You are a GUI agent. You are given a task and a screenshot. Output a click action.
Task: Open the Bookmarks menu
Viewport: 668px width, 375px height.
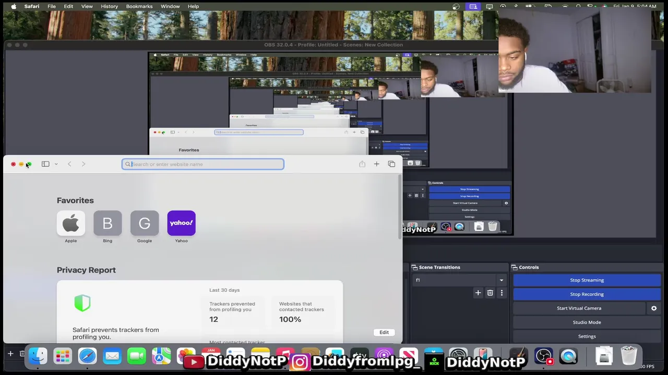point(139,6)
